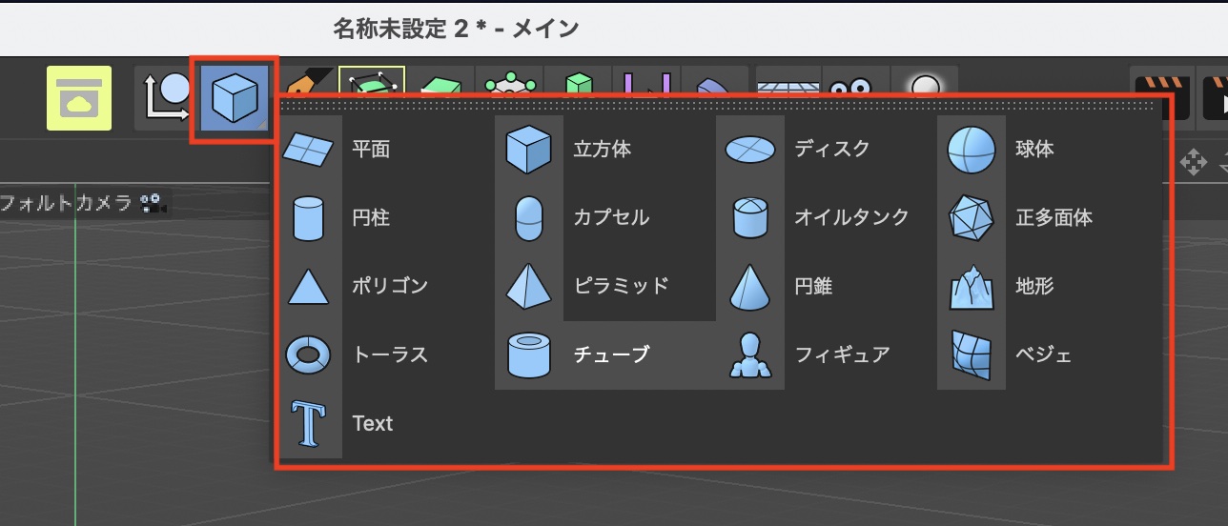This screenshot has width=1228, height=526.
Task: Choose カプセル (capsule) from the menu
Action: coord(610,218)
